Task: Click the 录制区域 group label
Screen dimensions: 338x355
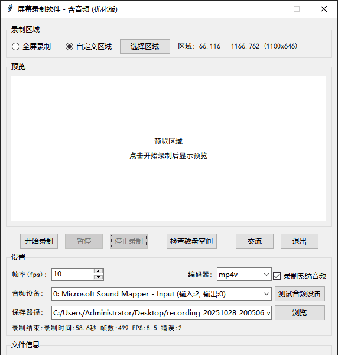Action: (x=25, y=30)
